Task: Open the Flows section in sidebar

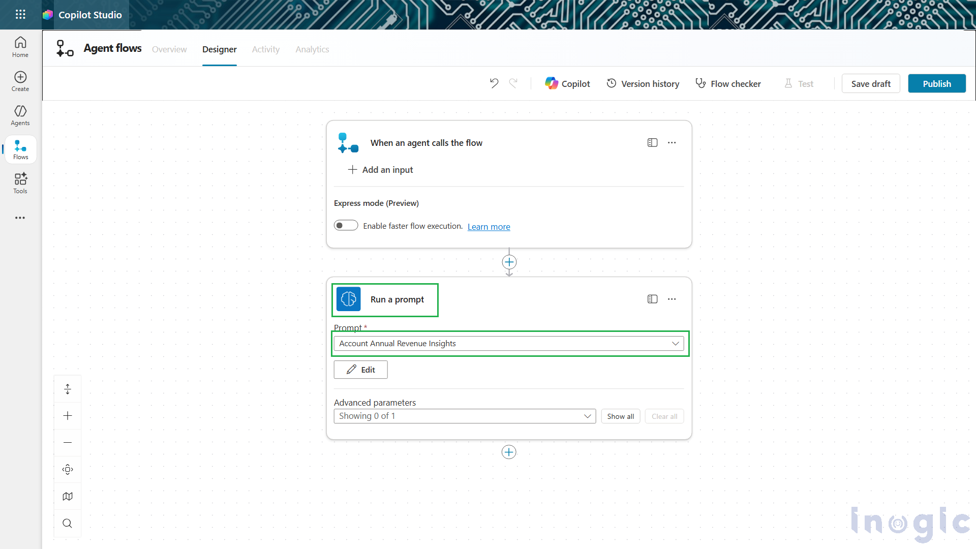Action: (20, 149)
